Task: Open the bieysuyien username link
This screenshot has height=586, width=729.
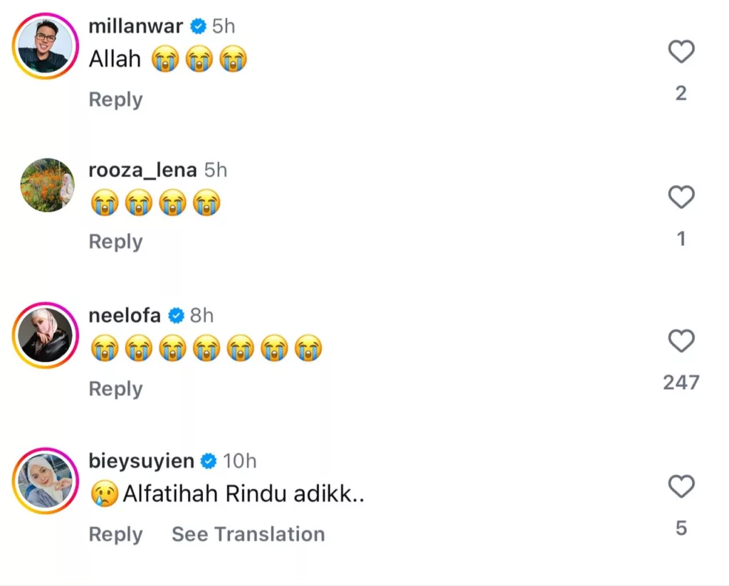Action: [141, 461]
